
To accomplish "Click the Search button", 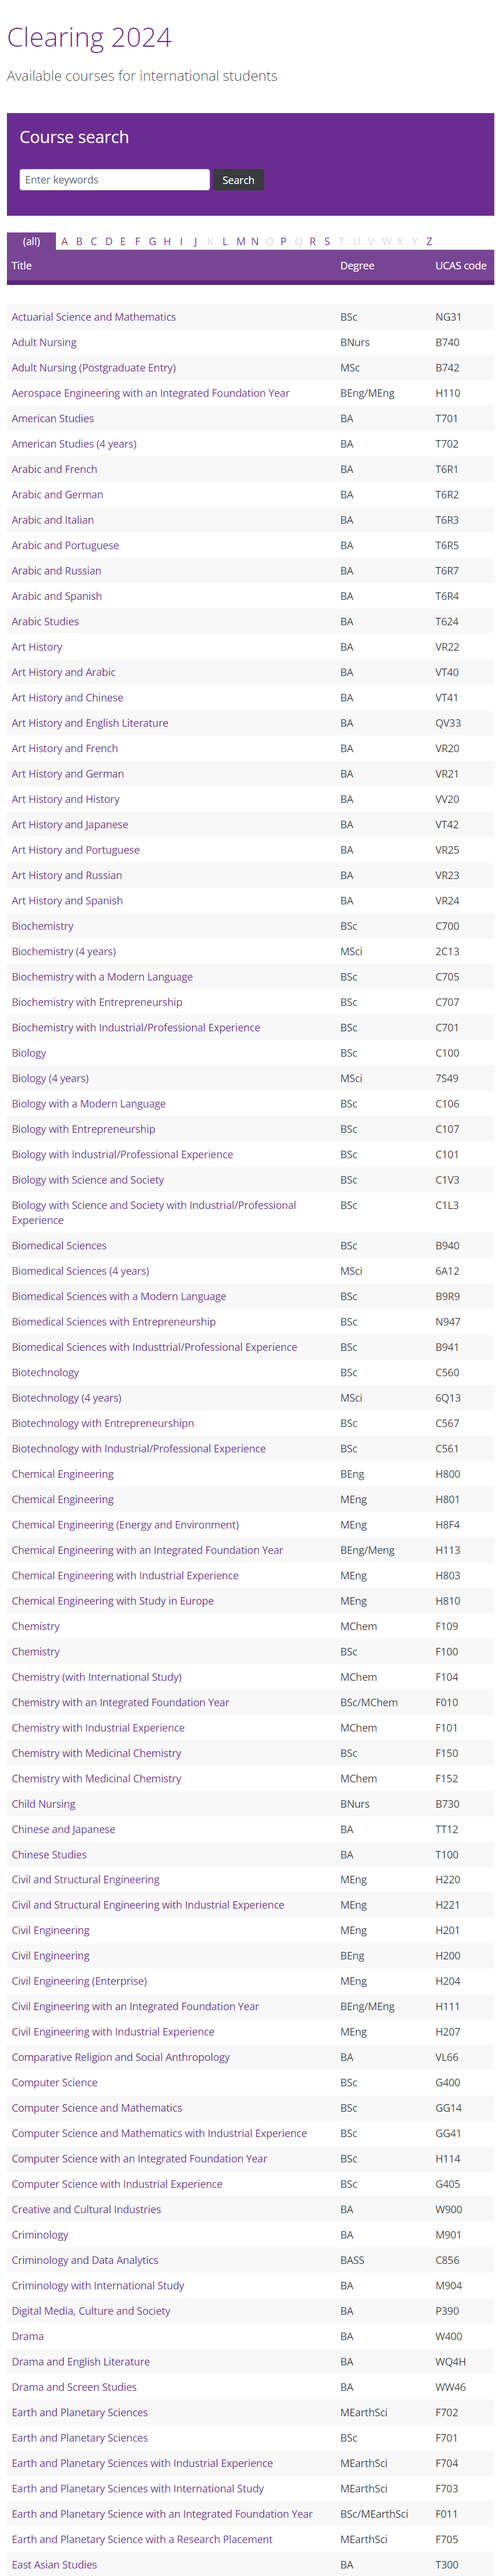I will [x=238, y=180].
